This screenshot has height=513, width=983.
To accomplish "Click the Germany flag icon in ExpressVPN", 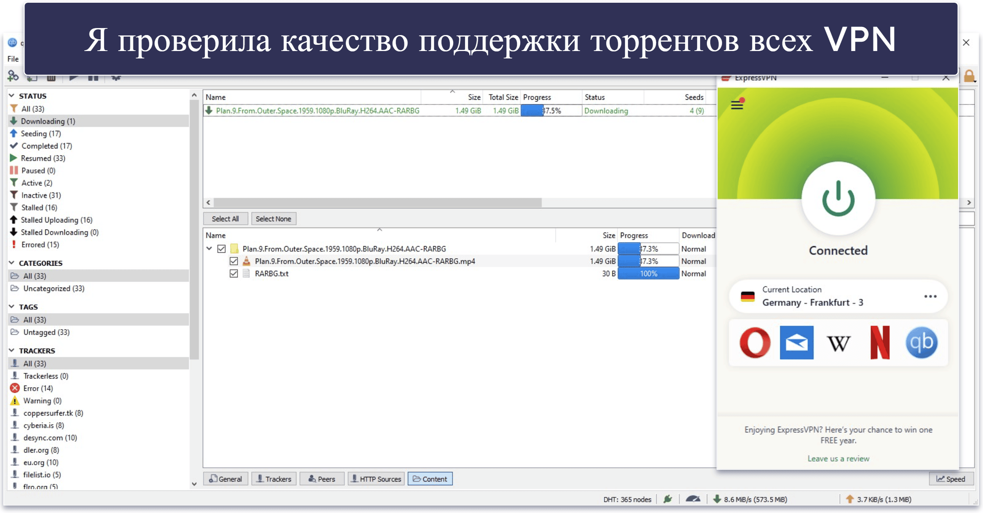I will [748, 296].
